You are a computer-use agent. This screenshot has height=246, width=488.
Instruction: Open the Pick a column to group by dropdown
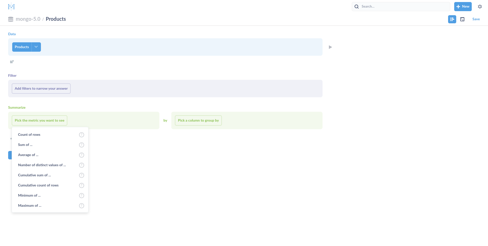(198, 120)
